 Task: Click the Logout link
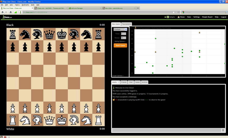[223, 17]
